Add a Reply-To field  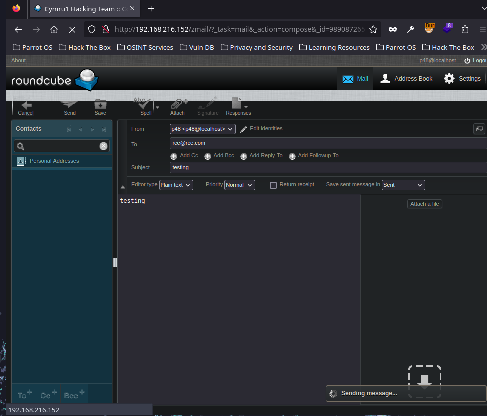coord(261,156)
